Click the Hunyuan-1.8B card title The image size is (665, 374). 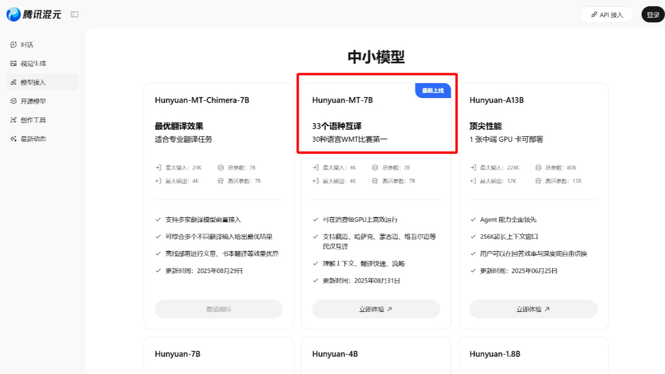(x=495, y=354)
